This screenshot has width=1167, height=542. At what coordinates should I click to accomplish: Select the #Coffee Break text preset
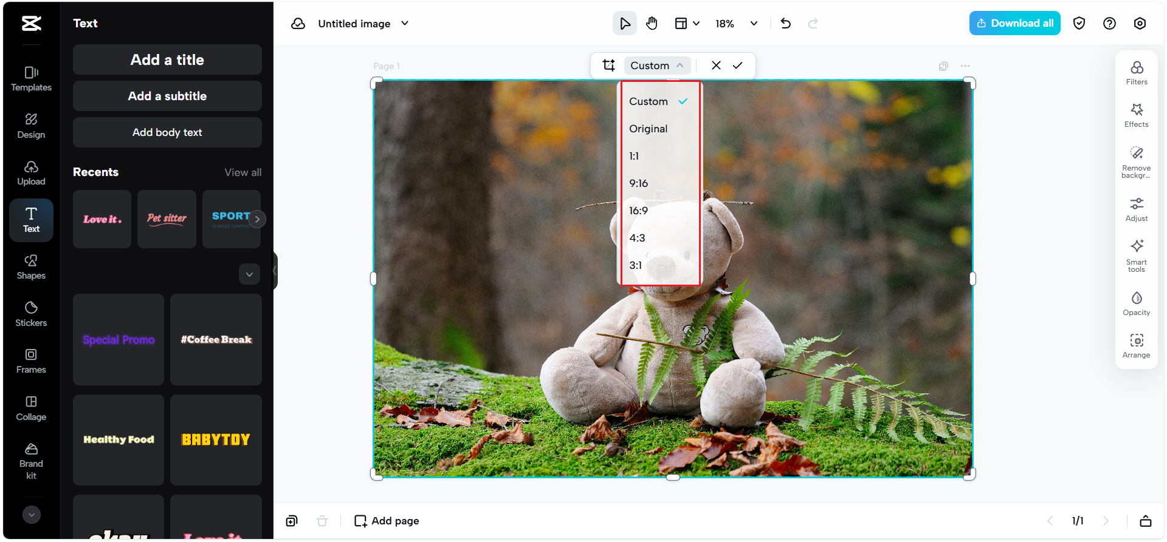click(216, 340)
